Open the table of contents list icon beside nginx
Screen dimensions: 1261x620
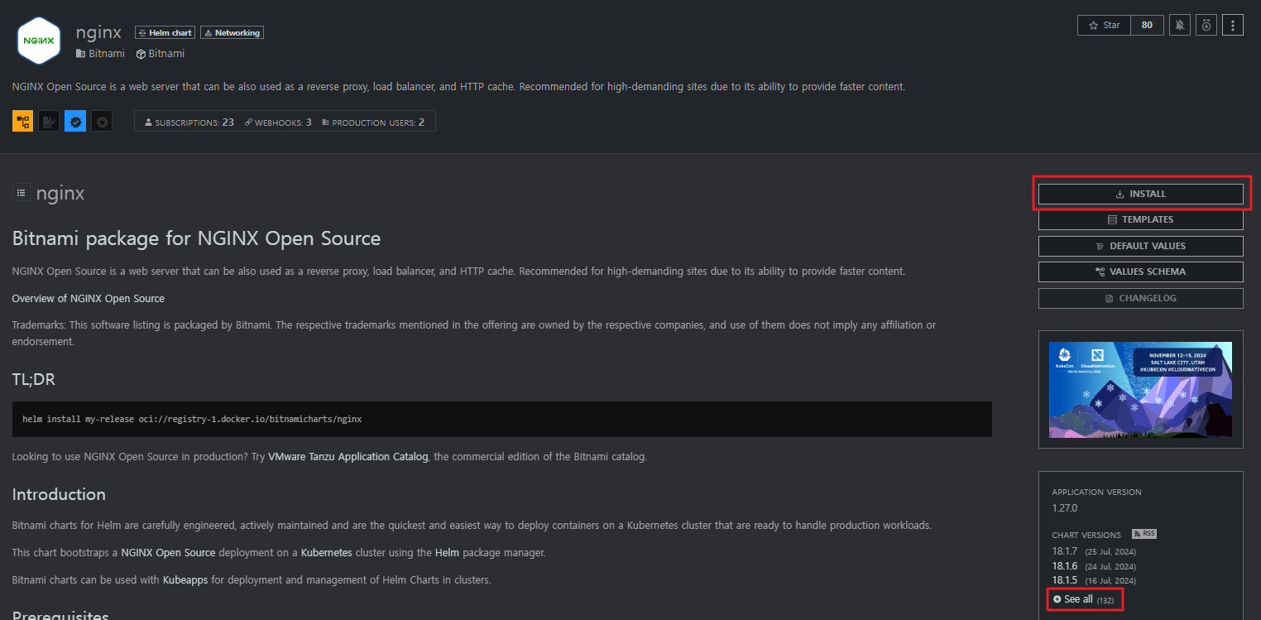22,192
